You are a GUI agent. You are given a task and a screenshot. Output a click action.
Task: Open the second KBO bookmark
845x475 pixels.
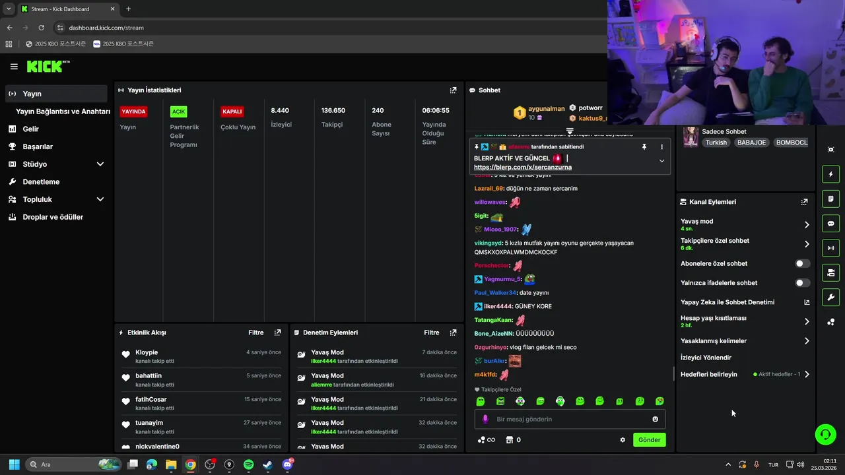[123, 44]
